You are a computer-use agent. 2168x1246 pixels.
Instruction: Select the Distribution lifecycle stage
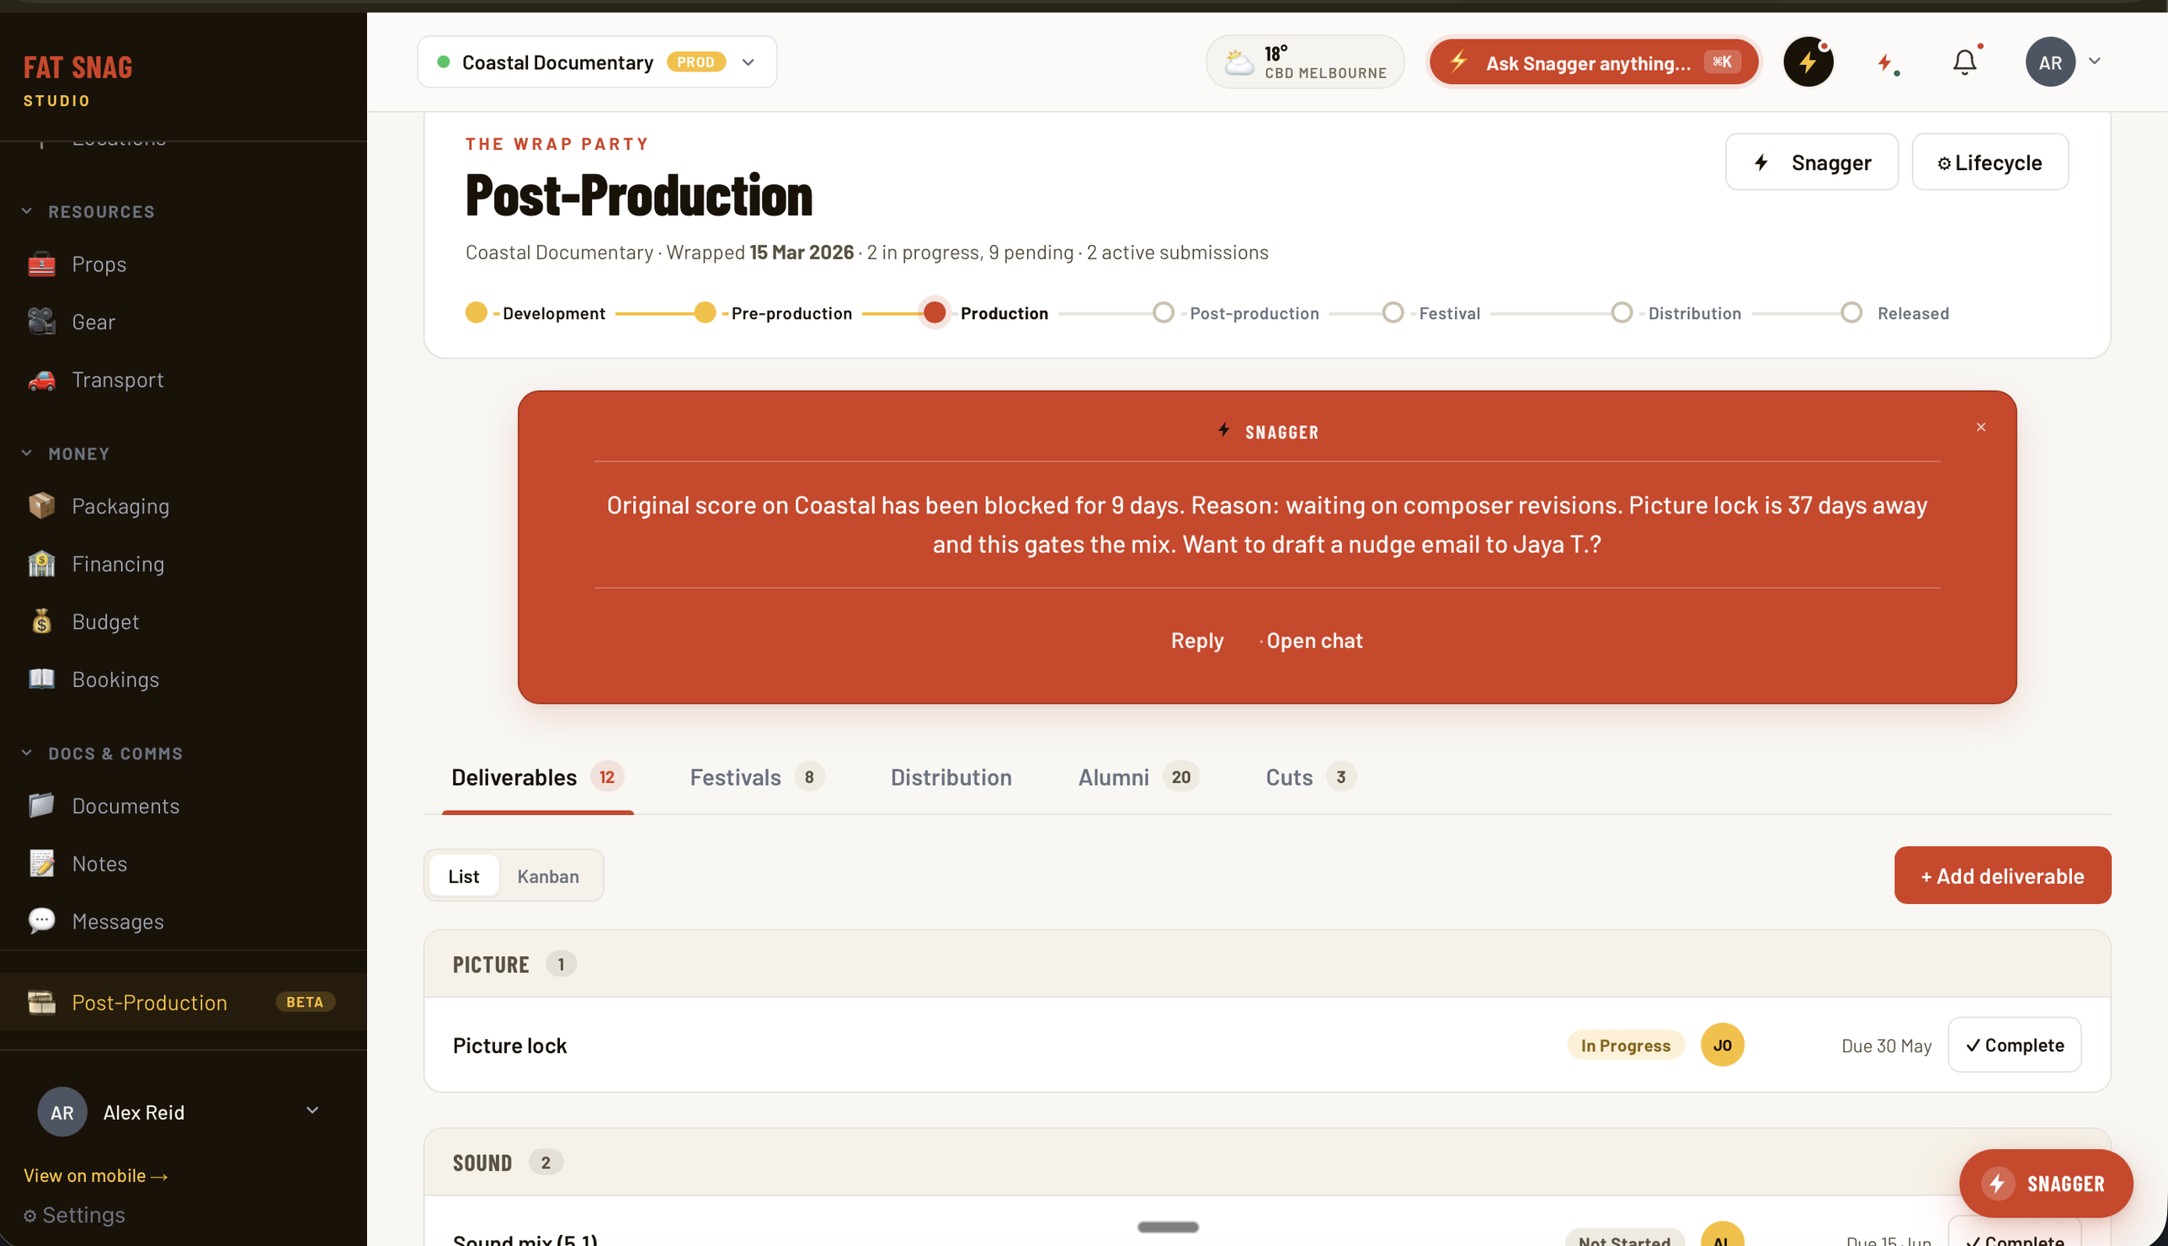tap(1676, 313)
